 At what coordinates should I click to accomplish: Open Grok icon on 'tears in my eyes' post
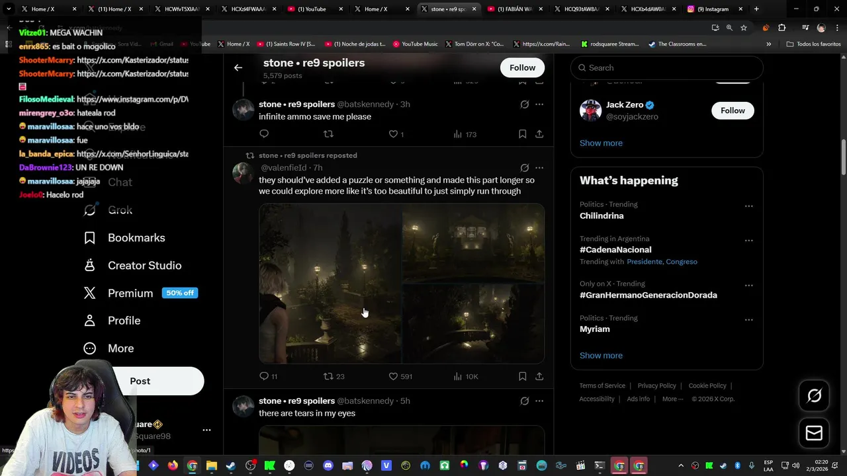tap(524, 401)
